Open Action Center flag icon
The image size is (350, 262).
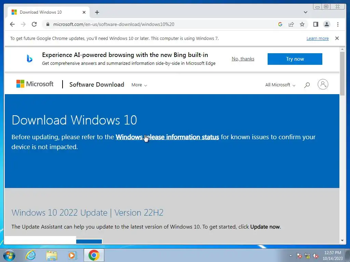[299, 256]
